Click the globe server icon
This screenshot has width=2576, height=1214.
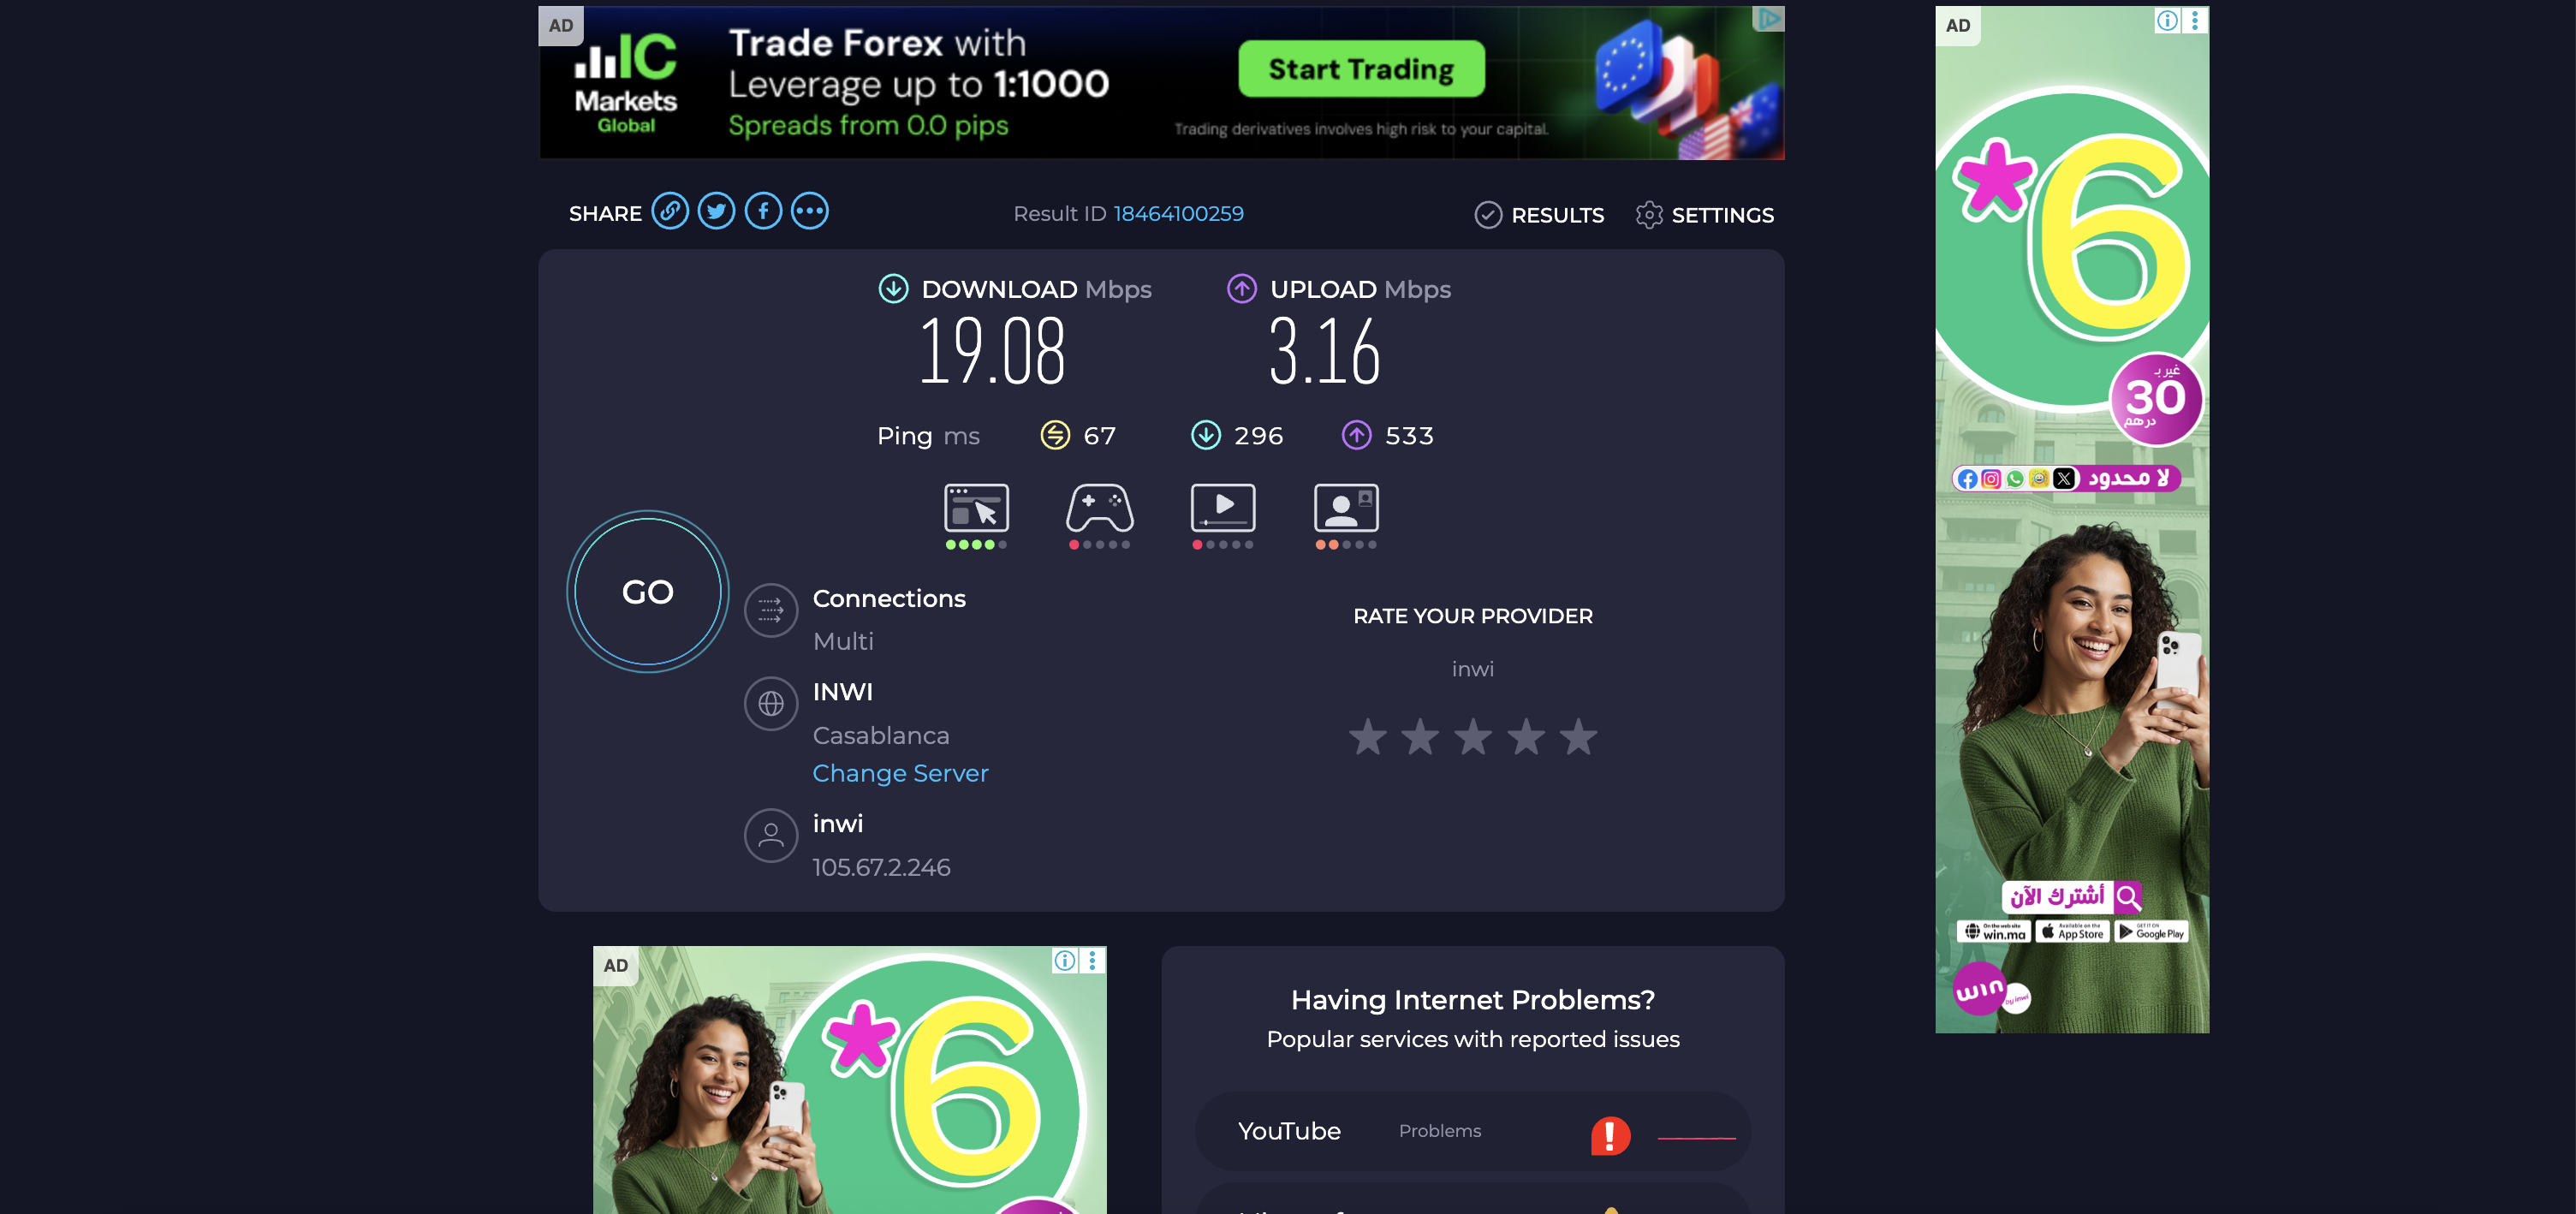[x=770, y=703]
